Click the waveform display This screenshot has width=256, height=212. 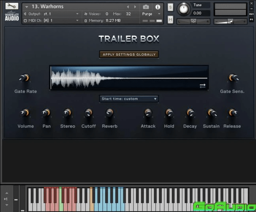click(x=129, y=78)
